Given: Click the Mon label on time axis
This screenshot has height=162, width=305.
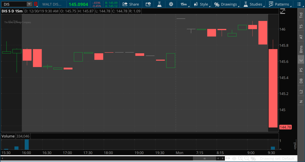Looking at the screenshot, I should pos(179,153).
